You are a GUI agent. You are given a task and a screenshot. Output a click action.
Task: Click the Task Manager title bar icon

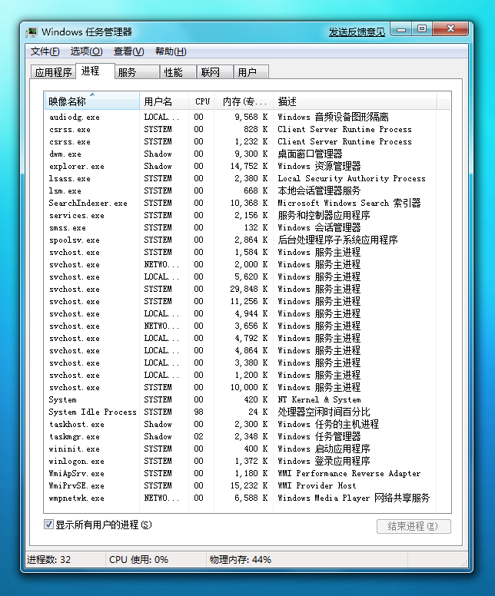pos(32,32)
